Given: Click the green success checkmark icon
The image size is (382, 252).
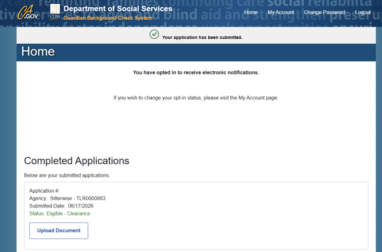Looking at the screenshot, I should pos(154,34).
